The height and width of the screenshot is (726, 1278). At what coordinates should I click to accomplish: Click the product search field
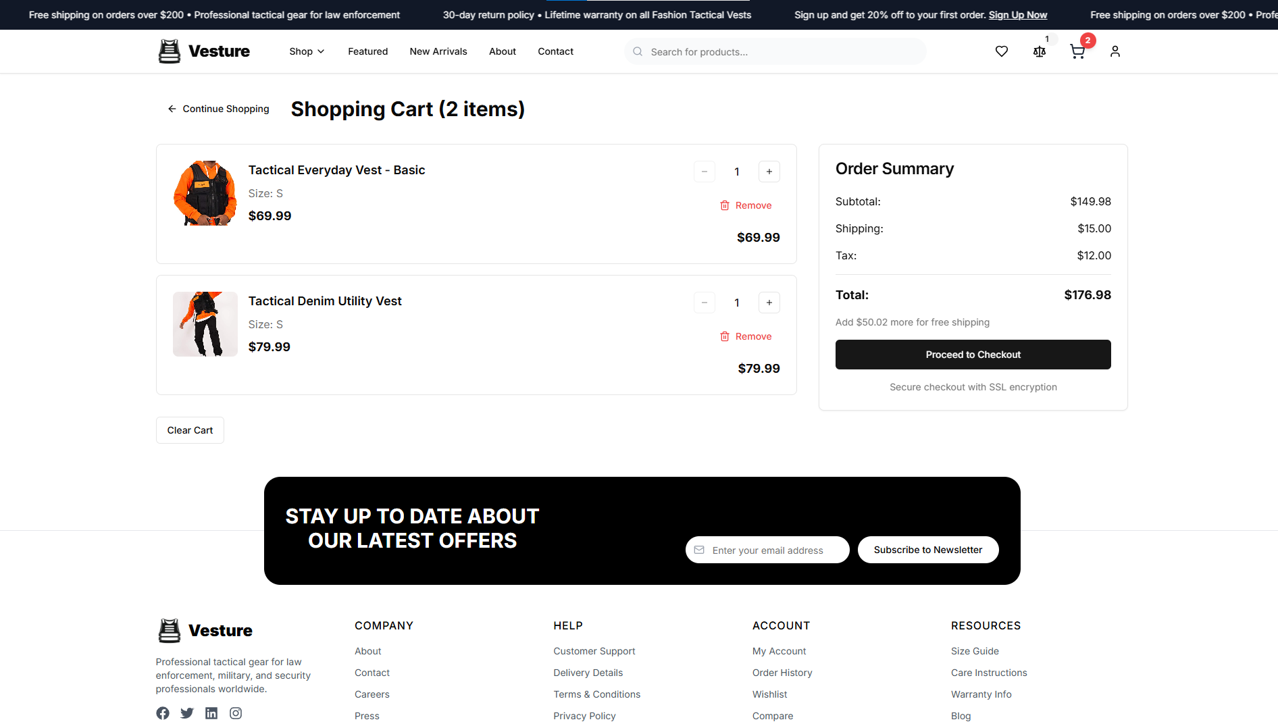tap(774, 51)
